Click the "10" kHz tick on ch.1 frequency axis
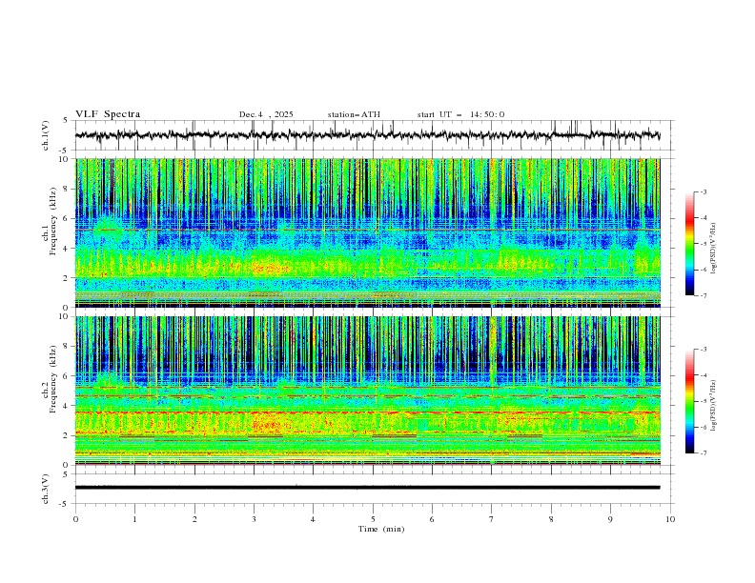Viewport: 755px width, 583px height. click(65, 159)
